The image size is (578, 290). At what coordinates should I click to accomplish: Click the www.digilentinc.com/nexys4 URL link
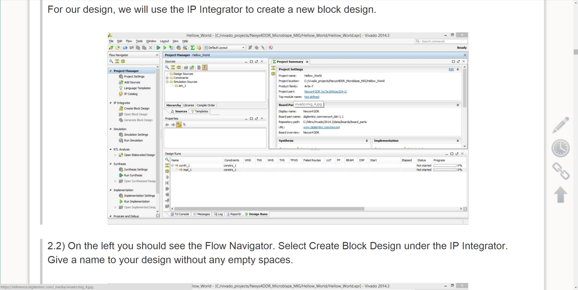click(321, 127)
